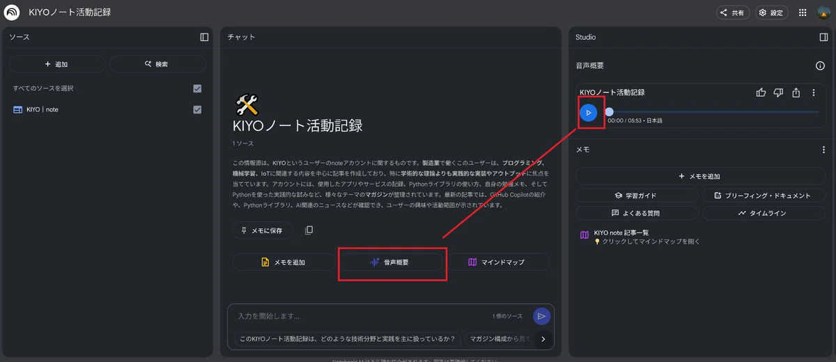Open the Settings button
The image size is (836, 362).
click(771, 13)
